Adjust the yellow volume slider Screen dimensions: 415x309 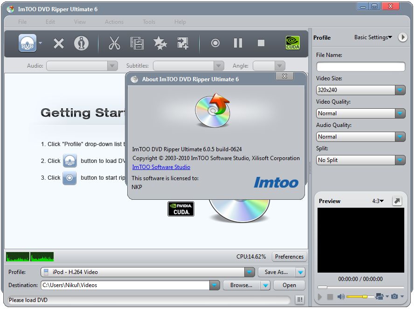coord(360,296)
